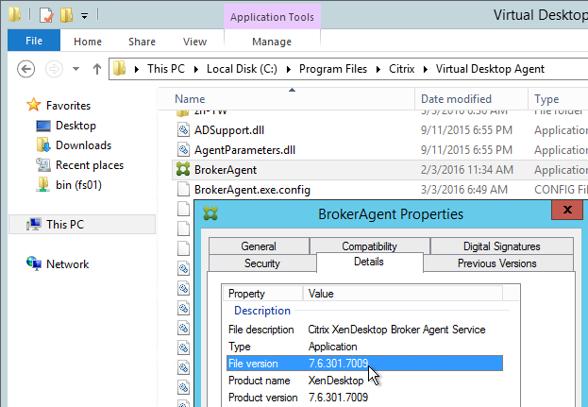The image size is (588, 407).
Task: Click the BrokerAgent Citrix application icon
Action: pyautogui.click(x=183, y=170)
